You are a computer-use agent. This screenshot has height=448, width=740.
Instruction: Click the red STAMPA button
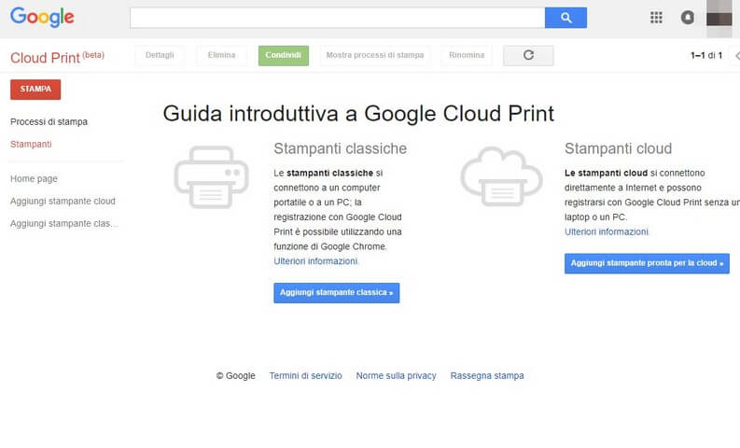coord(35,90)
